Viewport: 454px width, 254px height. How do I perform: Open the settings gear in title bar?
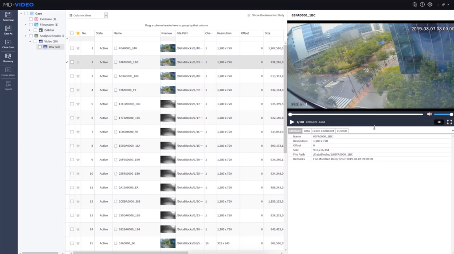coord(430,4)
